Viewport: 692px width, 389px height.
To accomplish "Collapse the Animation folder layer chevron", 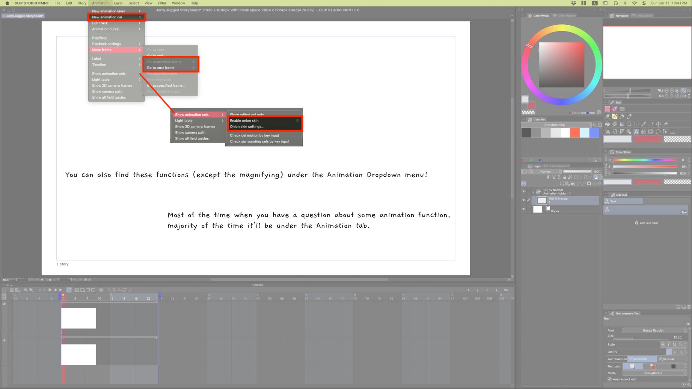I will pos(533,192).
